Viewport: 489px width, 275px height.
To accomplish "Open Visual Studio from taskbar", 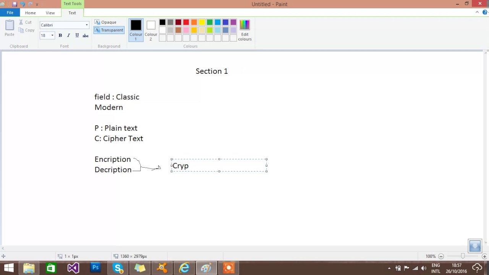I will [x=73, y=268].
